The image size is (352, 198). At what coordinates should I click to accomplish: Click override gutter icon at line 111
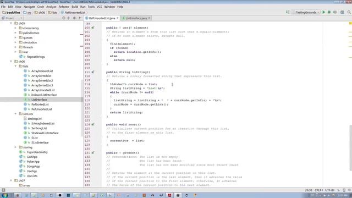click(x=93, y=72)
